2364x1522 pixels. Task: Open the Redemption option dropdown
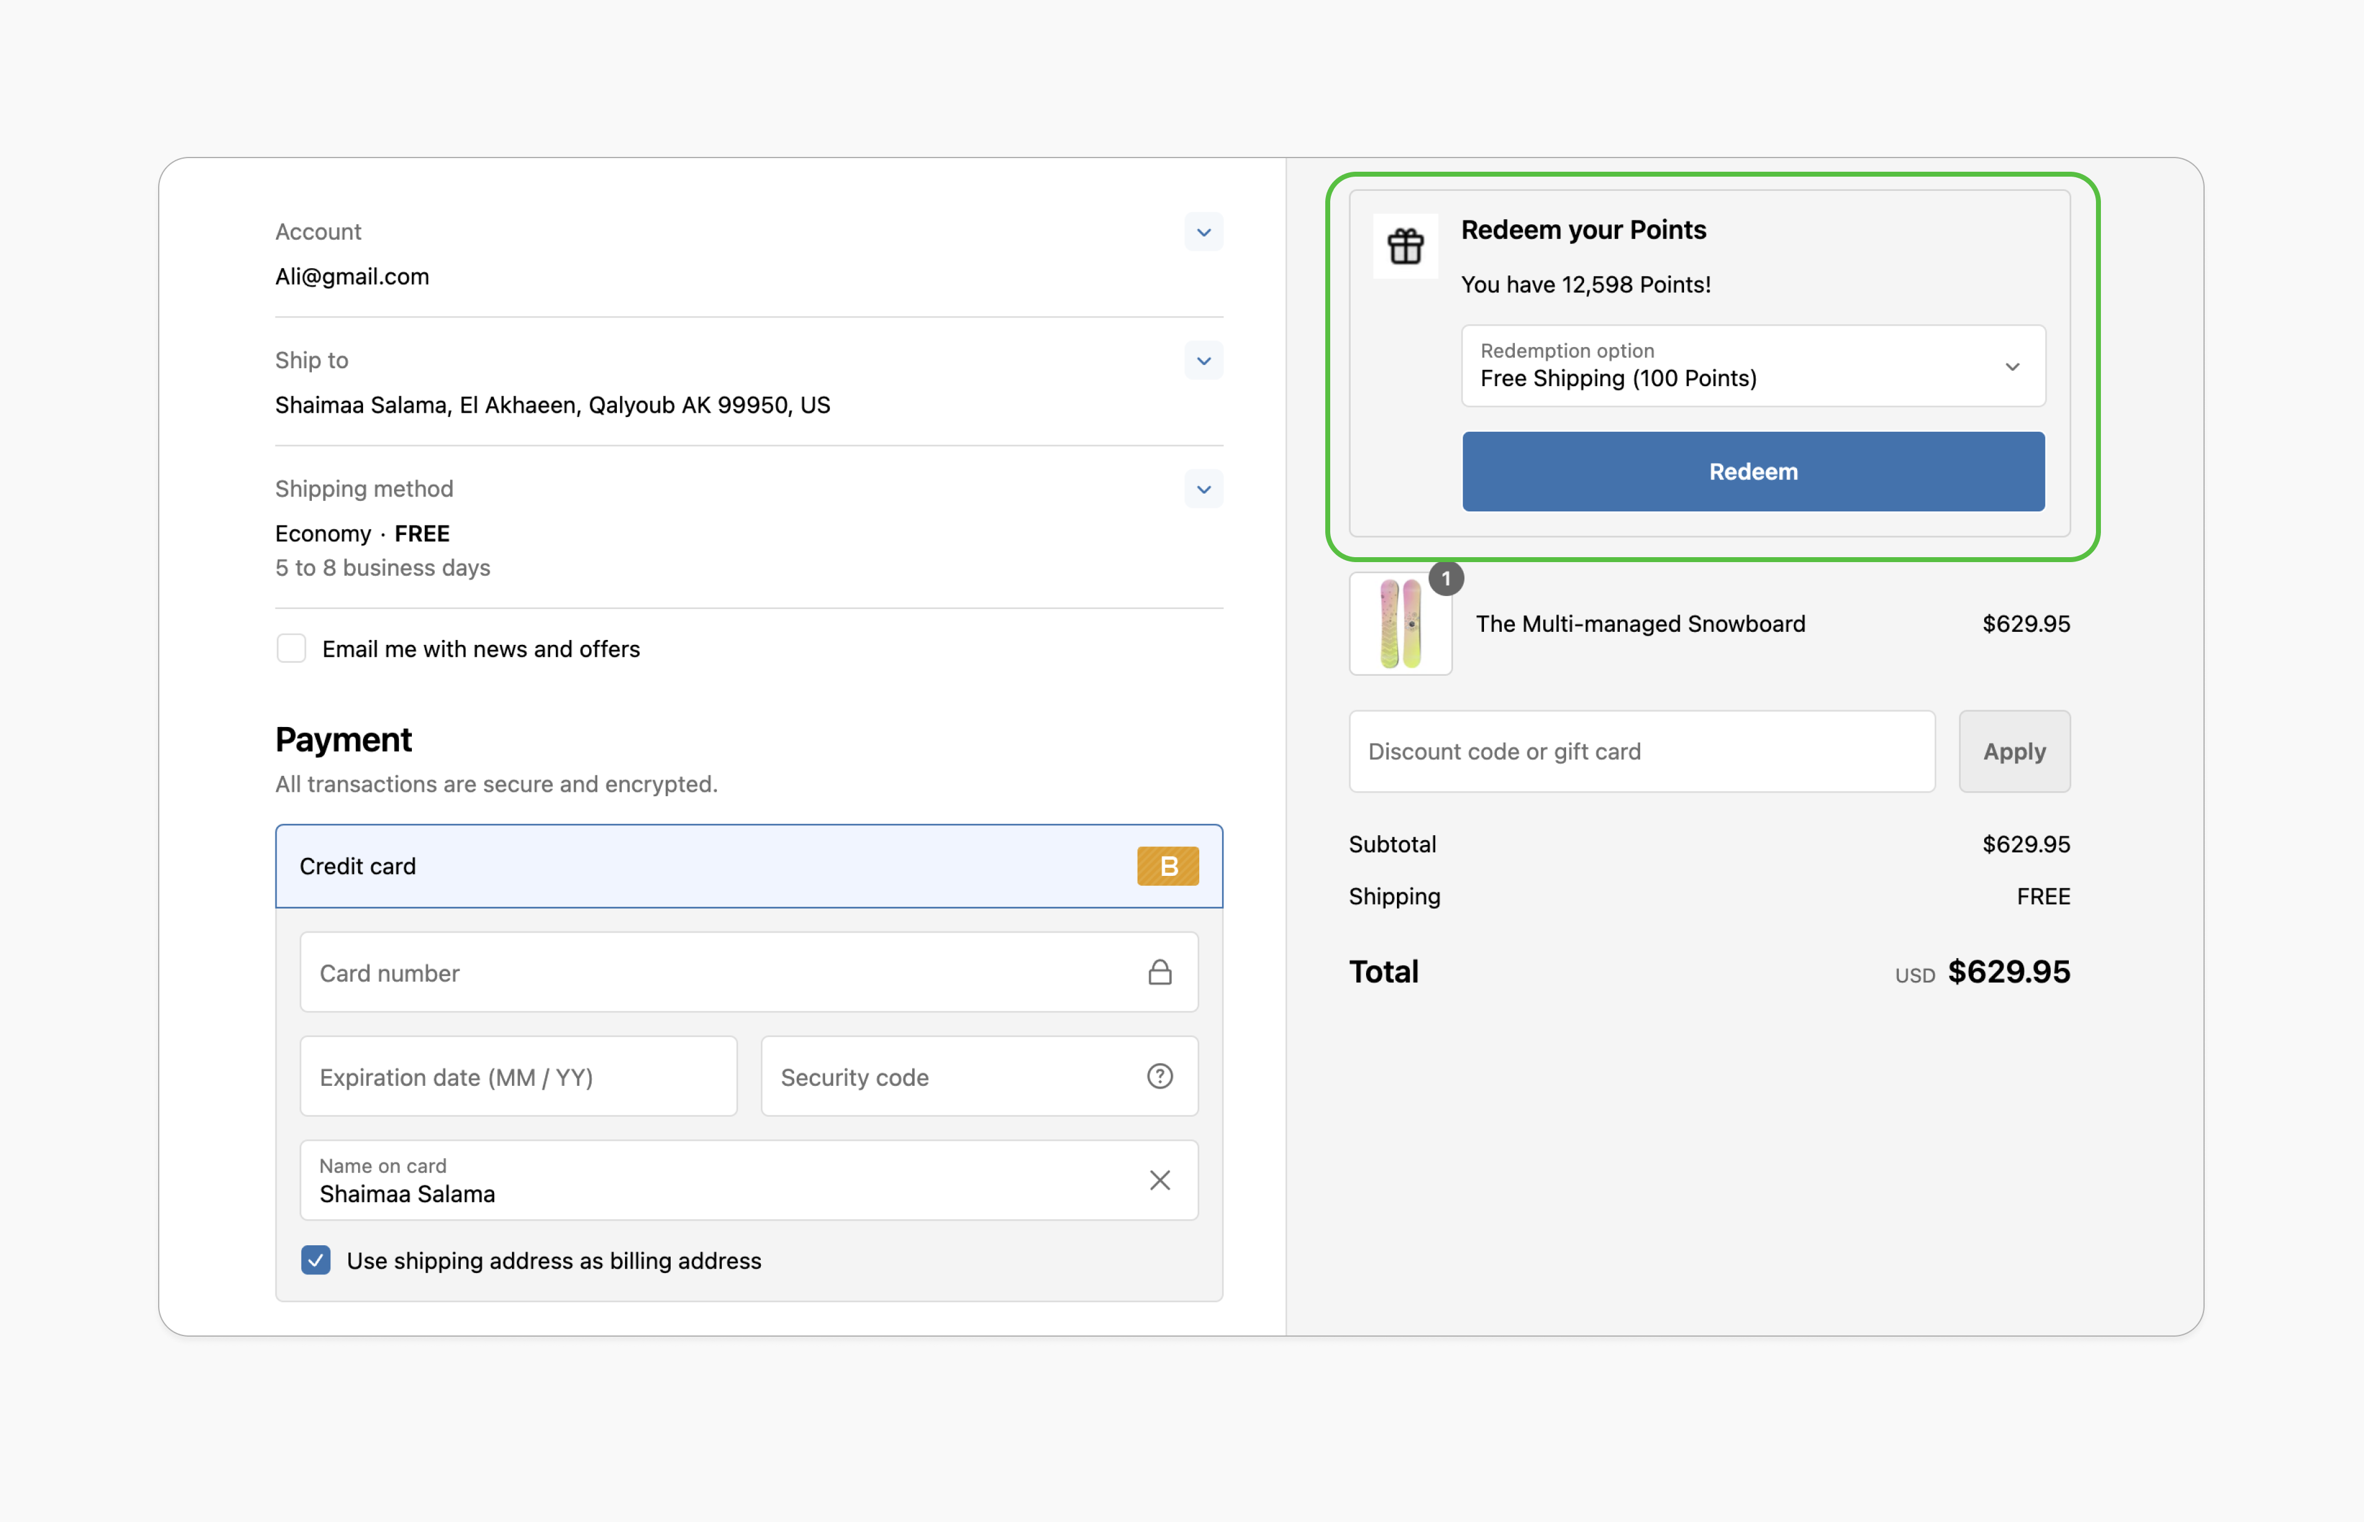pos(1753,366)
